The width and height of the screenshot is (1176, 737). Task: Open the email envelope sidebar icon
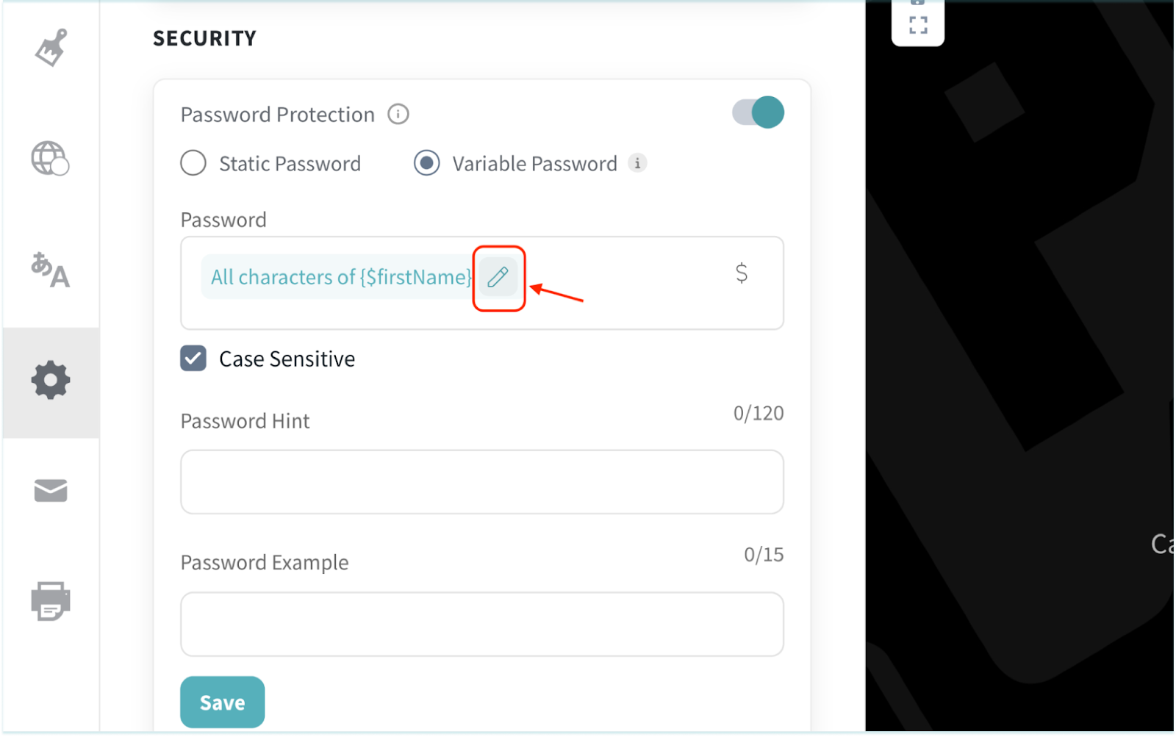pyautogui.click(x=51, y=490)
